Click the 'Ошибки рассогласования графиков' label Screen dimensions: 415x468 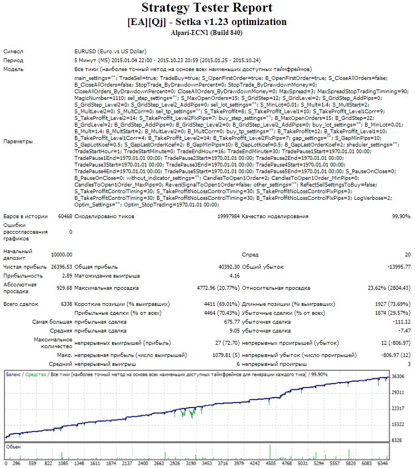[x=26, y=232]
